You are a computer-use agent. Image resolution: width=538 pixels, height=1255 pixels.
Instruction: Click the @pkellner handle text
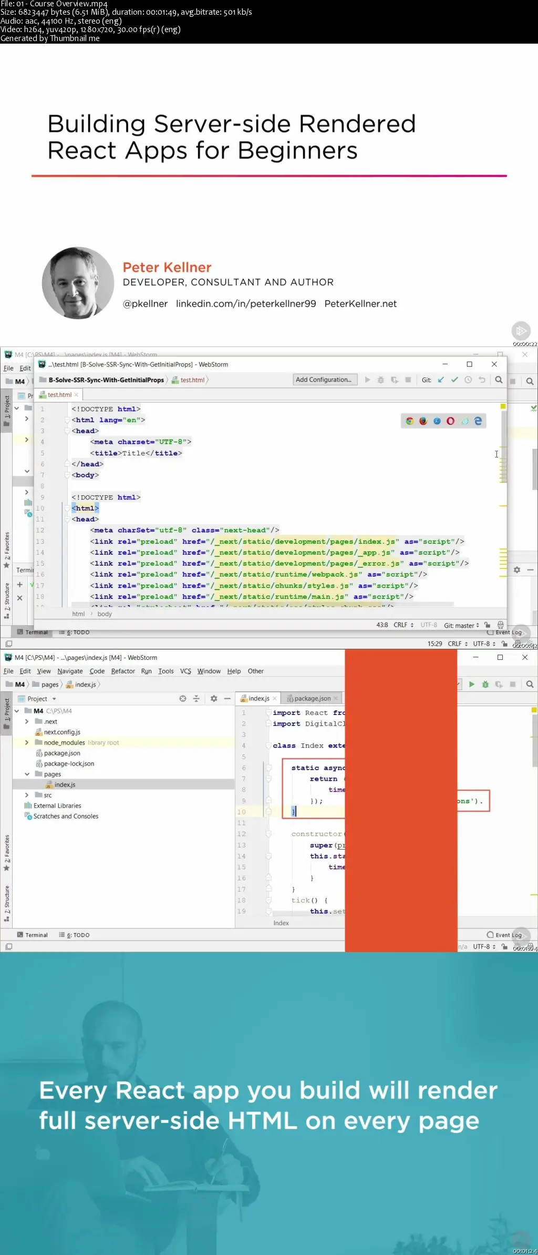coord(145,303)
